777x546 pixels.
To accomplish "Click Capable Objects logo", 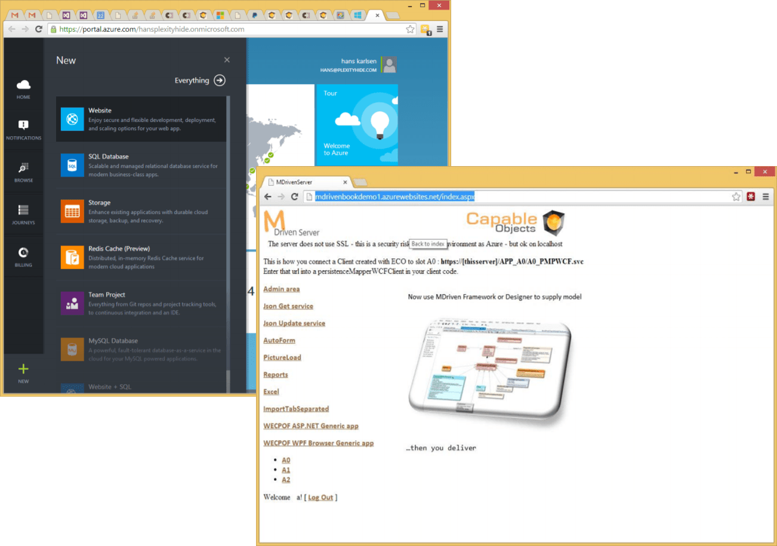I will [x=516, y=222].
